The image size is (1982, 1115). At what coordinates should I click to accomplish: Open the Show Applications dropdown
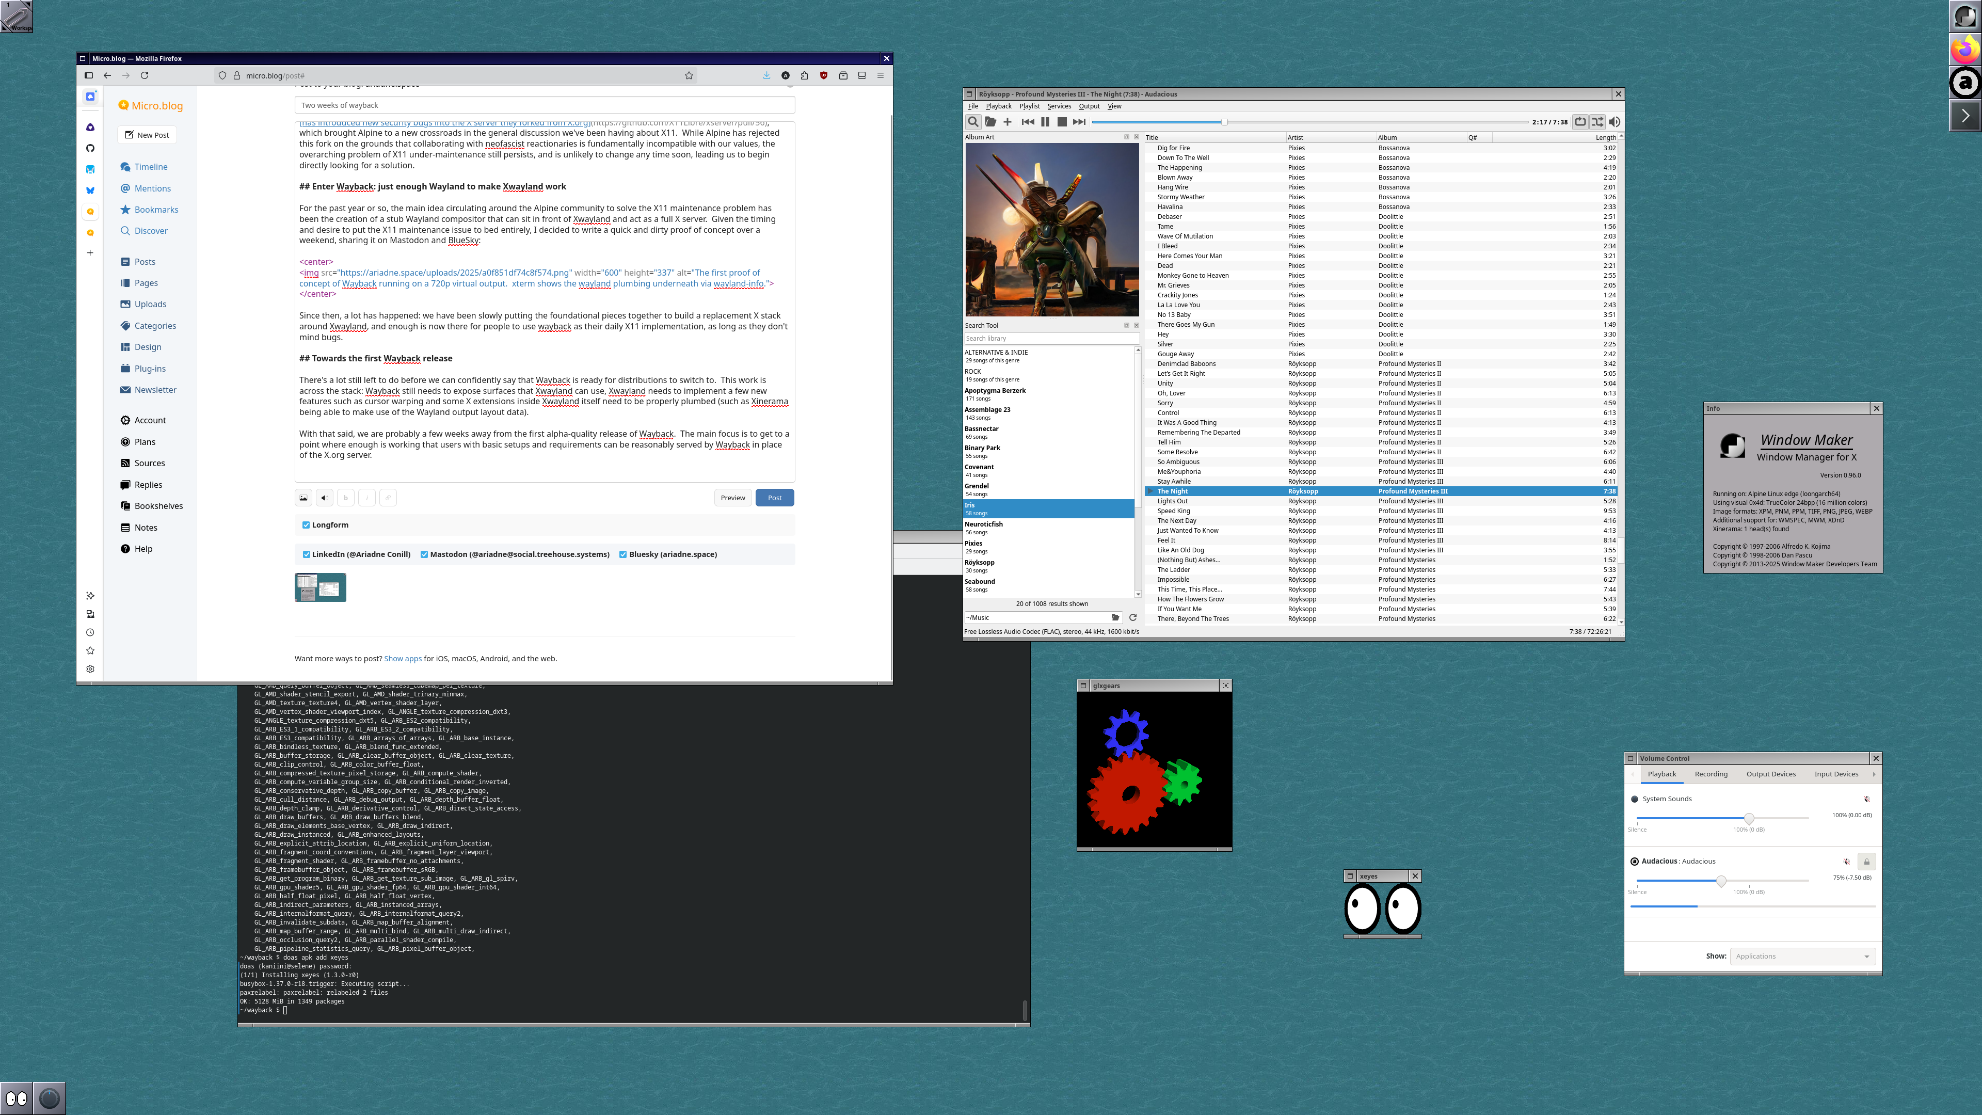point(1802,955)
